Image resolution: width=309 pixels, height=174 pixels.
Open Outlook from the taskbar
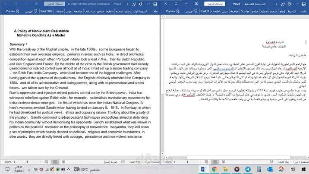tap(270, 169)
